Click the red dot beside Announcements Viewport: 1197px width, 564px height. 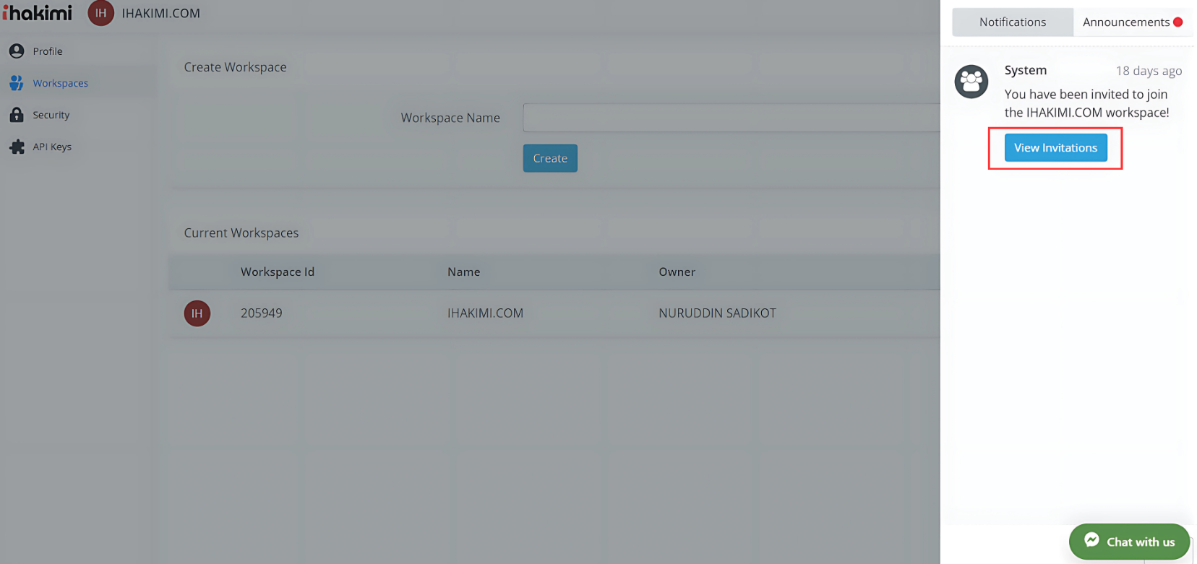1177,22
